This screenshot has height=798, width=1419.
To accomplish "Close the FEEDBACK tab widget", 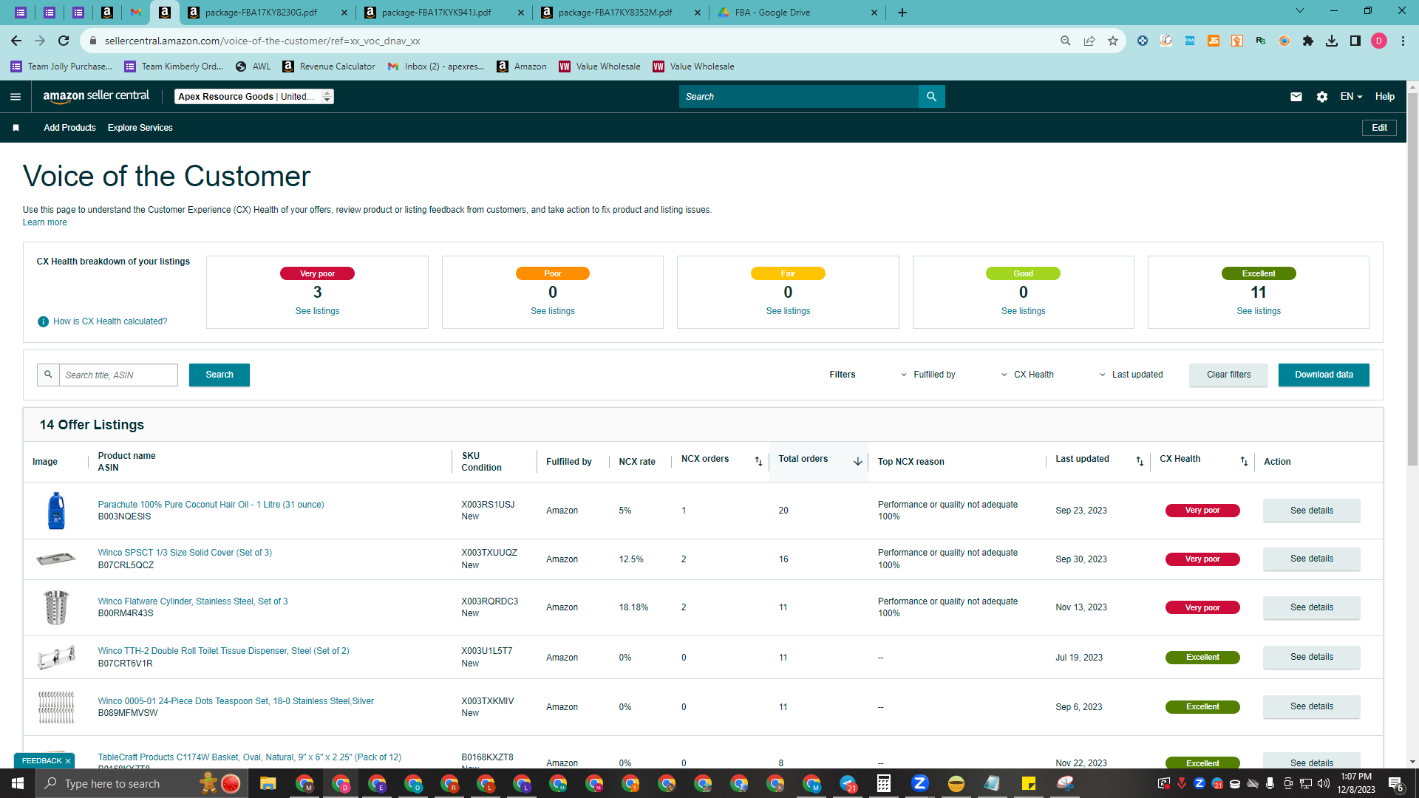I will [68, 761].
